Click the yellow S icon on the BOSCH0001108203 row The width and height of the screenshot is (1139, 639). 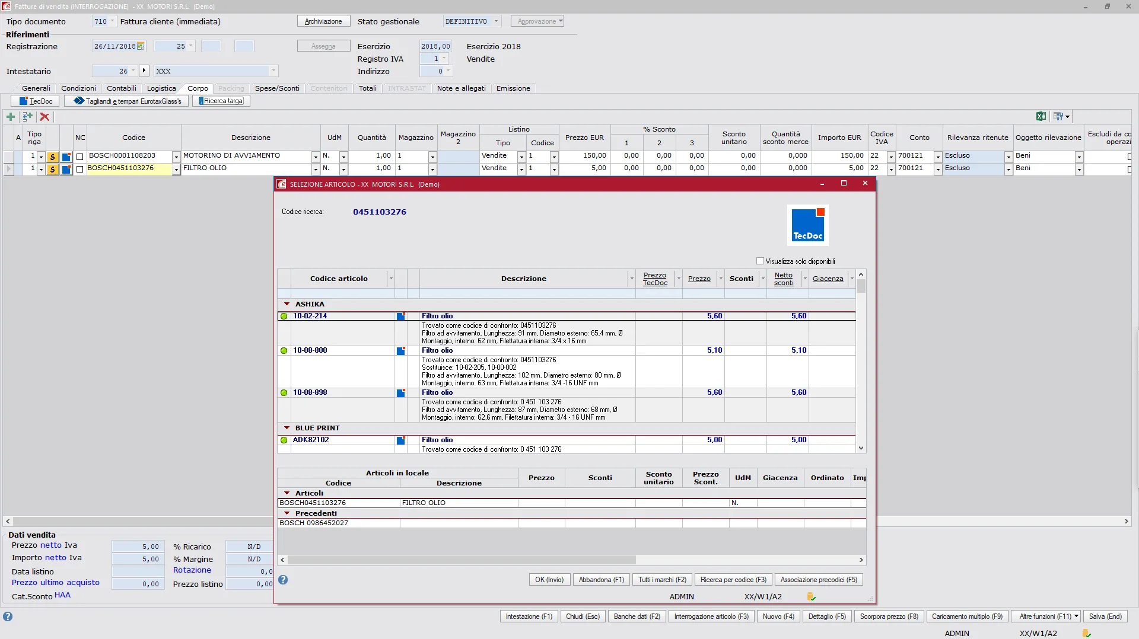click(x=53, y=156)
